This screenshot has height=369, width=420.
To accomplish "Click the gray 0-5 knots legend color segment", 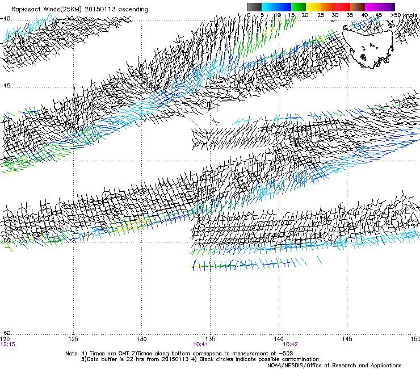I will 254,7.
